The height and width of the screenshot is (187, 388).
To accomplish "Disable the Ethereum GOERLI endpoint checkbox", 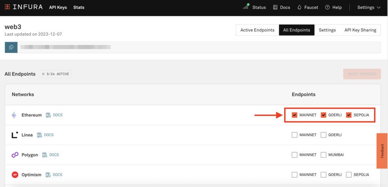I will [x=323, y=115].
